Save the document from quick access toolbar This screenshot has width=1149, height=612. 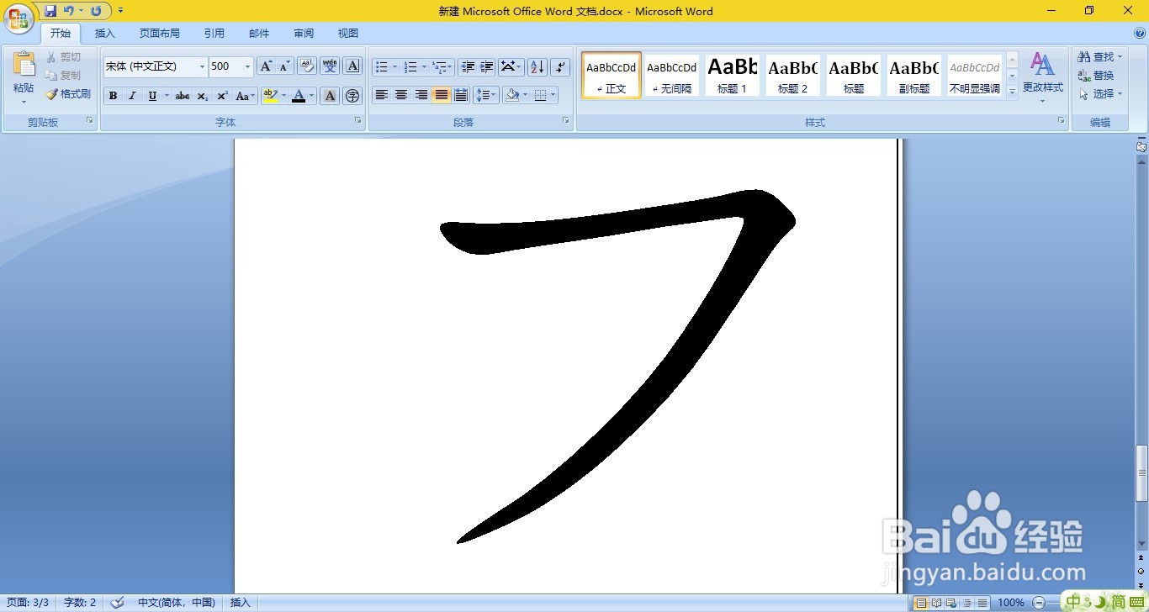pyautogui.click(x=50, y=11)
